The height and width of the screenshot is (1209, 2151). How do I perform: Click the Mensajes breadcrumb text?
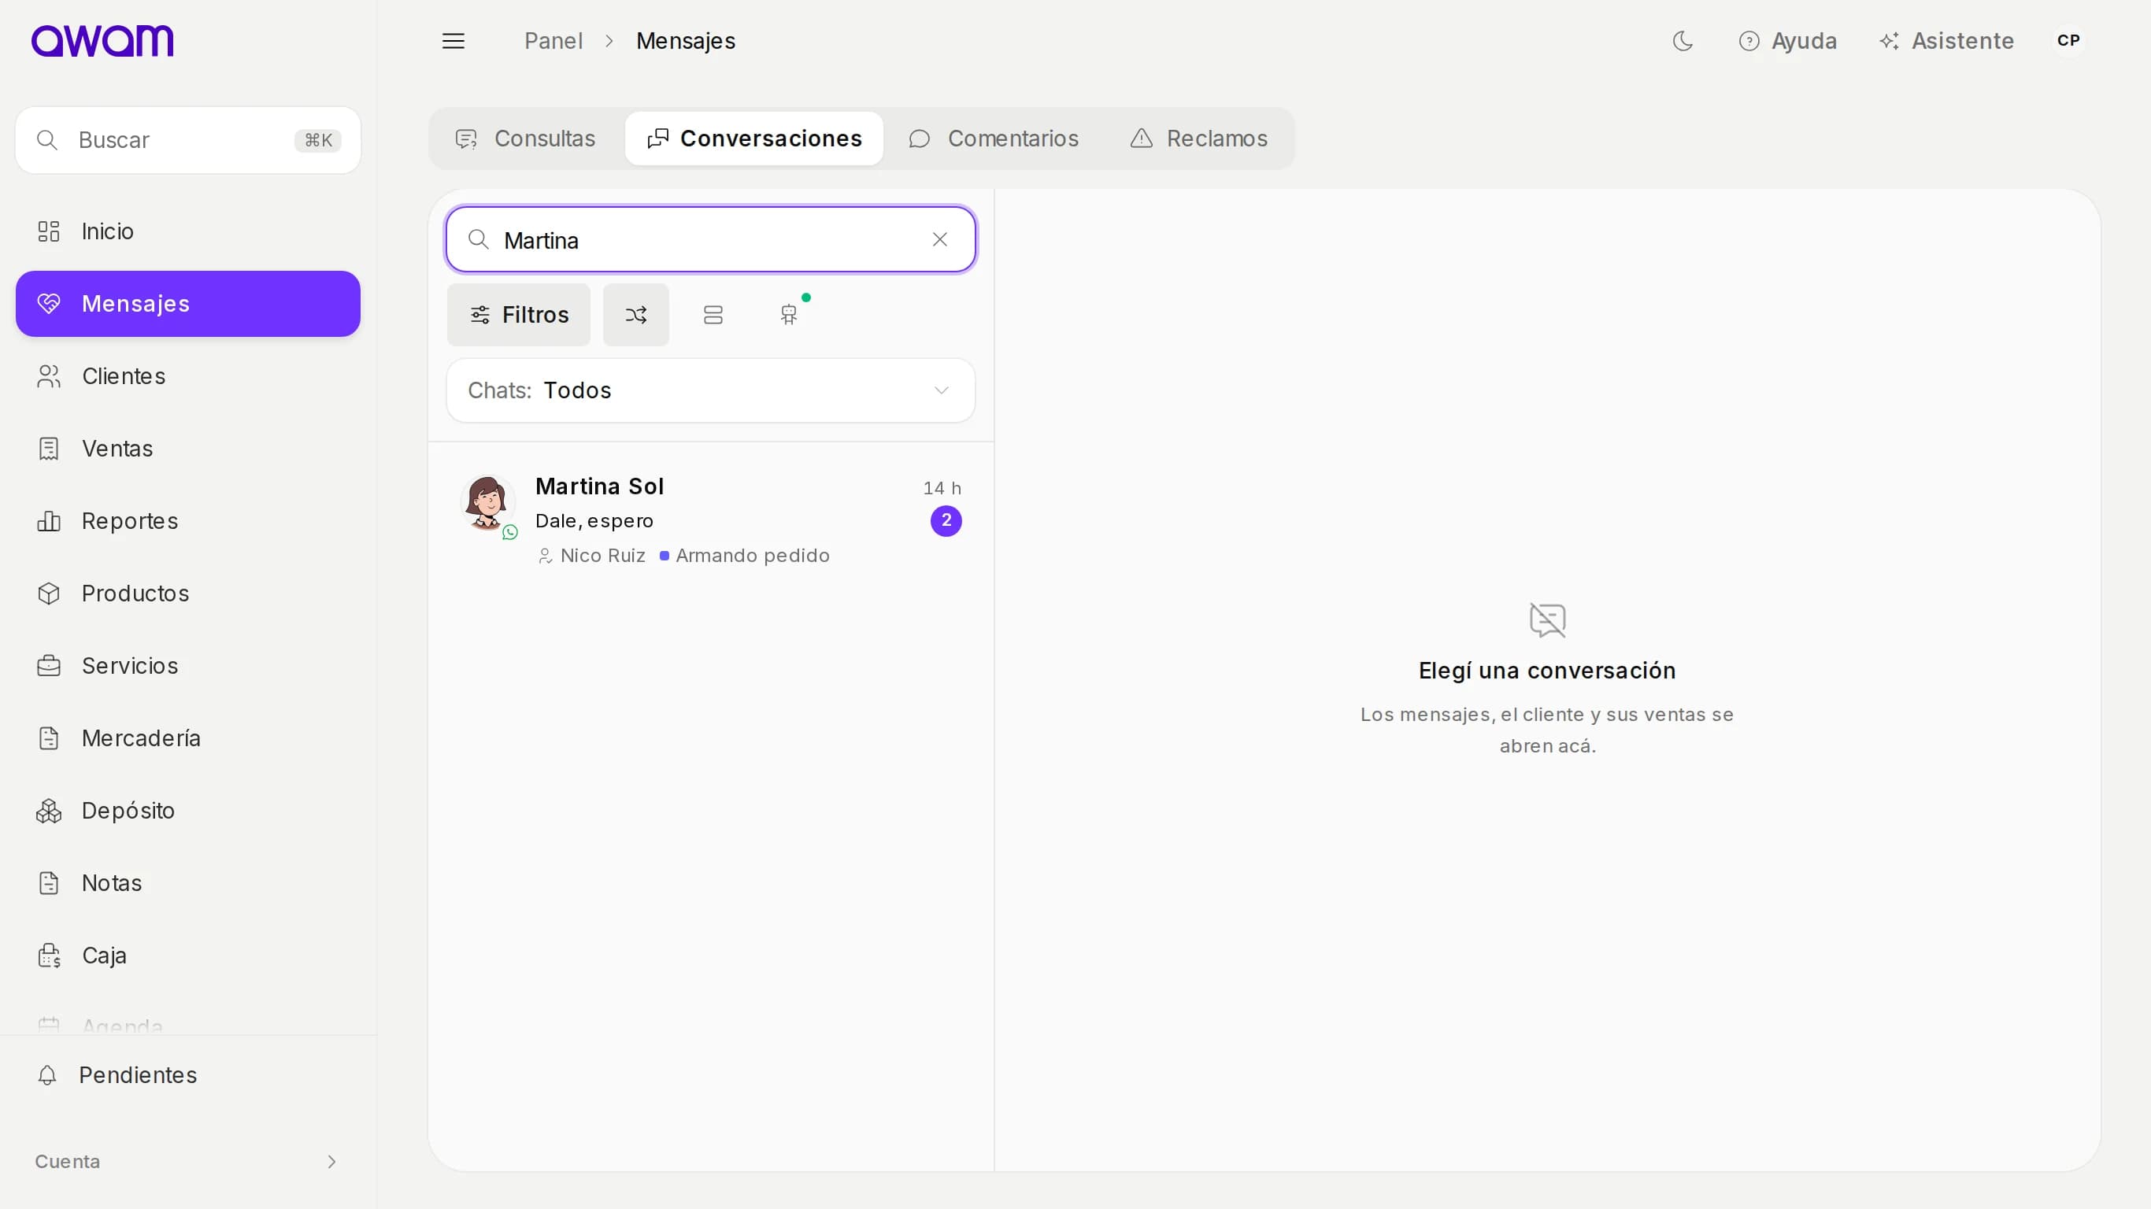click(686, 41)
